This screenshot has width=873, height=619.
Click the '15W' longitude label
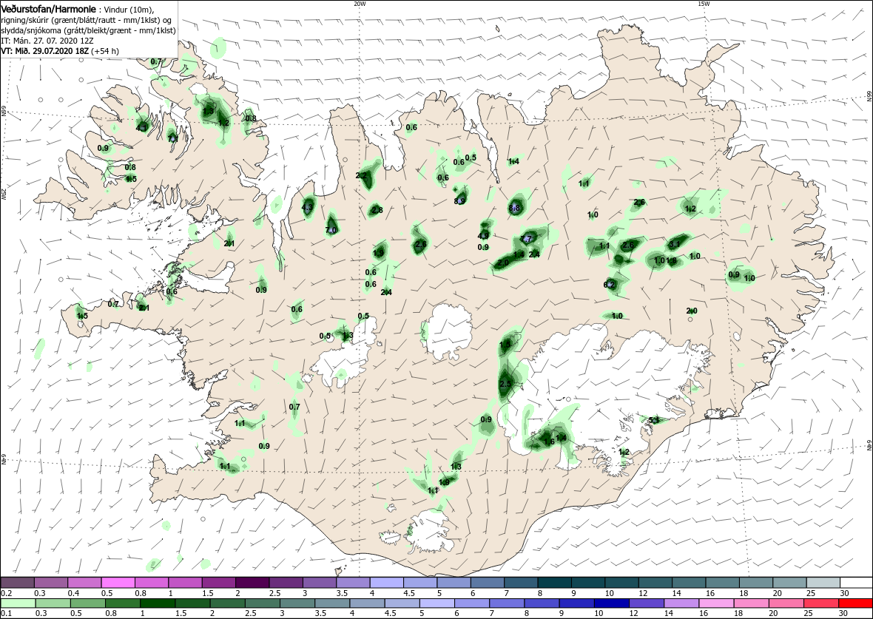(704, 4)
